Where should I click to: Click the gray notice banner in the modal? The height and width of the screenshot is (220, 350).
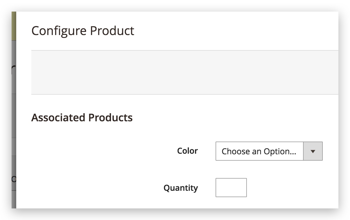185,72
